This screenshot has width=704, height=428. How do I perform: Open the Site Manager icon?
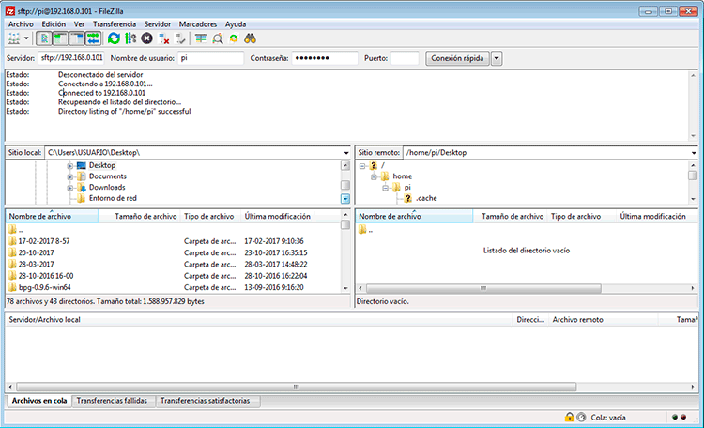tap(14, 38)
